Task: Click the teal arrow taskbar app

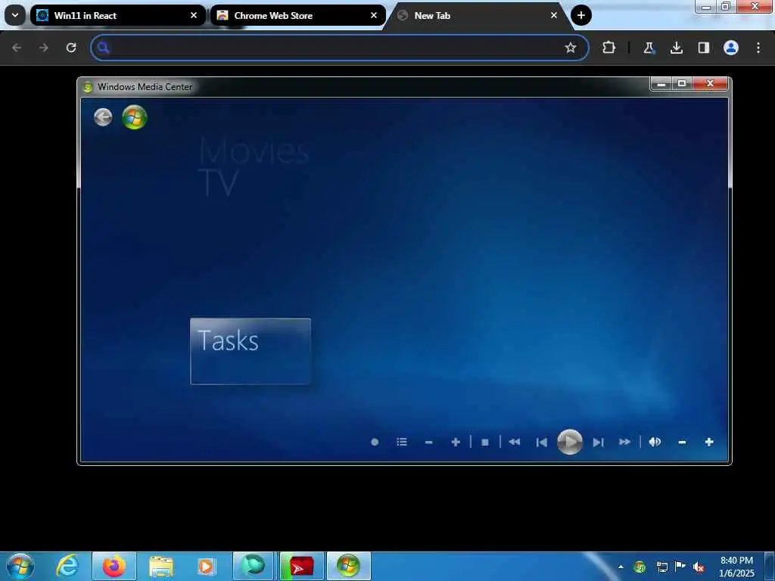Action: click(253, 566)
